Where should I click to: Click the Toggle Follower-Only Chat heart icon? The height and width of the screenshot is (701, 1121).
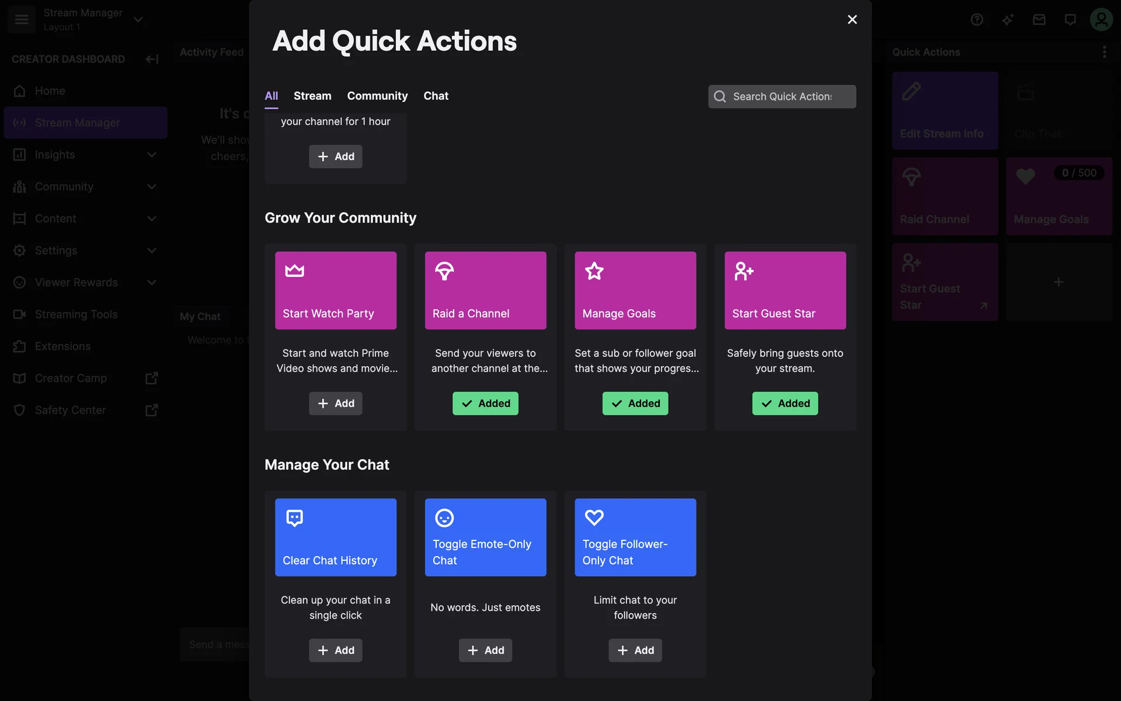(x=594, y=518)
